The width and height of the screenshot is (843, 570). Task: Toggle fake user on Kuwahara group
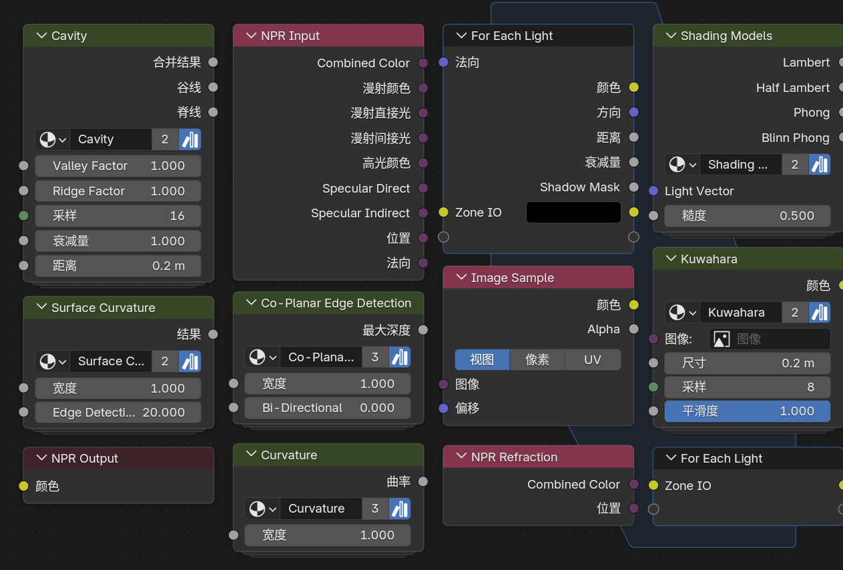(820, 313)
